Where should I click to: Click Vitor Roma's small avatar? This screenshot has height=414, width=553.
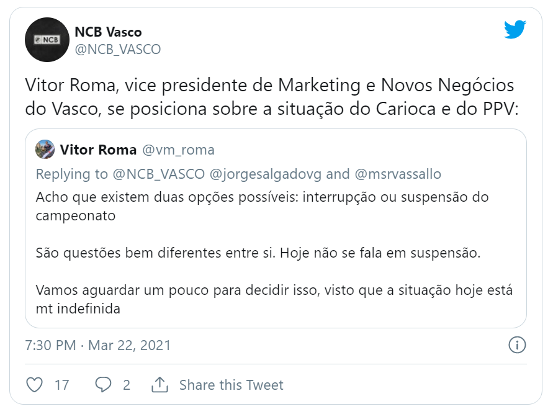(45, 150)
